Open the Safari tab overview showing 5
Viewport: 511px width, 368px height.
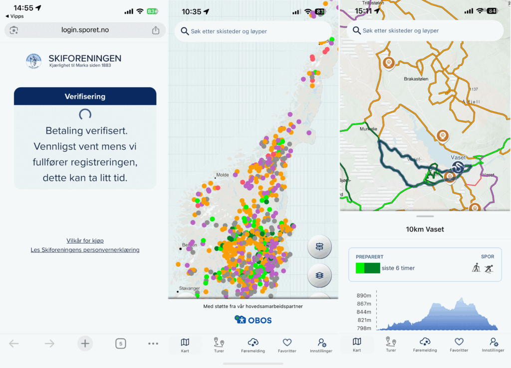(x=120, y=343)
